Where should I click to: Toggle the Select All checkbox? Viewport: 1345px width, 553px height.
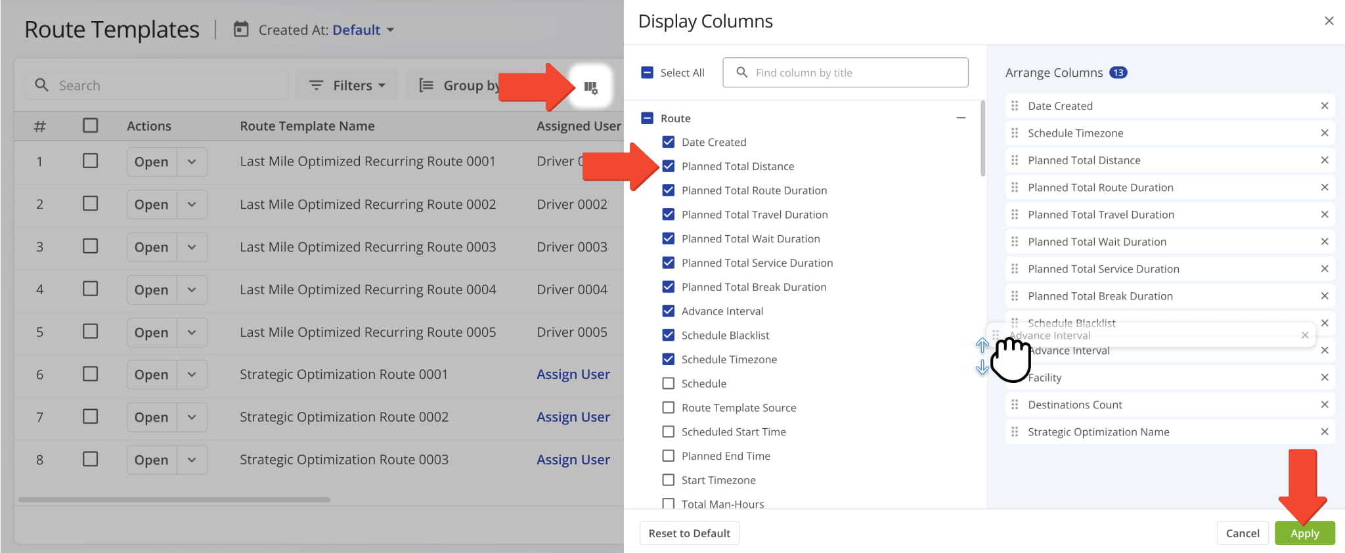point(647,73)
